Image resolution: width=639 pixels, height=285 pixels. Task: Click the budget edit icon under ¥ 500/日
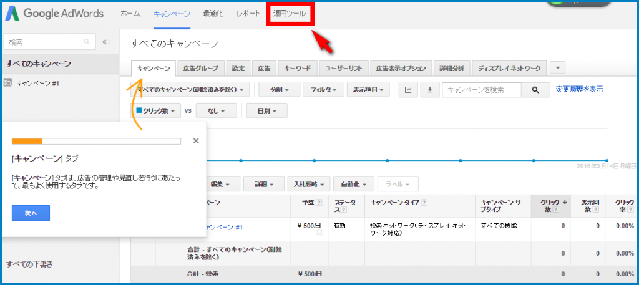click(319, 233)
